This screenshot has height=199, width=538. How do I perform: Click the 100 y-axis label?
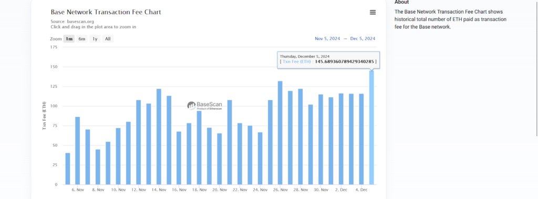(x=54, y=106)
